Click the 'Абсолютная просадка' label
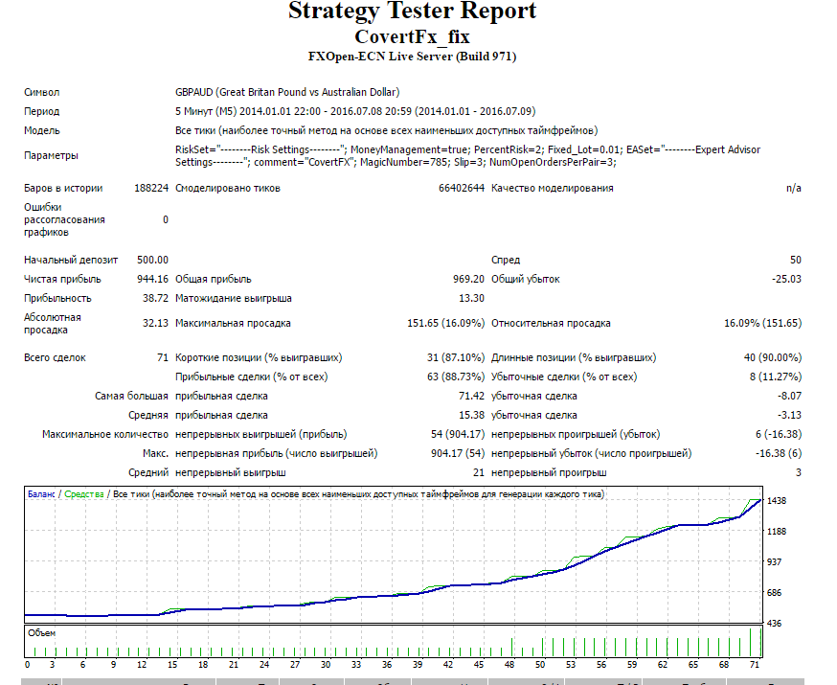 (53, 324)
